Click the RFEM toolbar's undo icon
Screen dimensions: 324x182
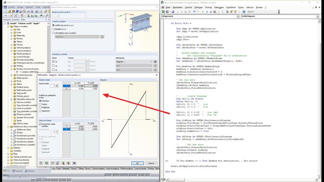[x=37, y=11]
